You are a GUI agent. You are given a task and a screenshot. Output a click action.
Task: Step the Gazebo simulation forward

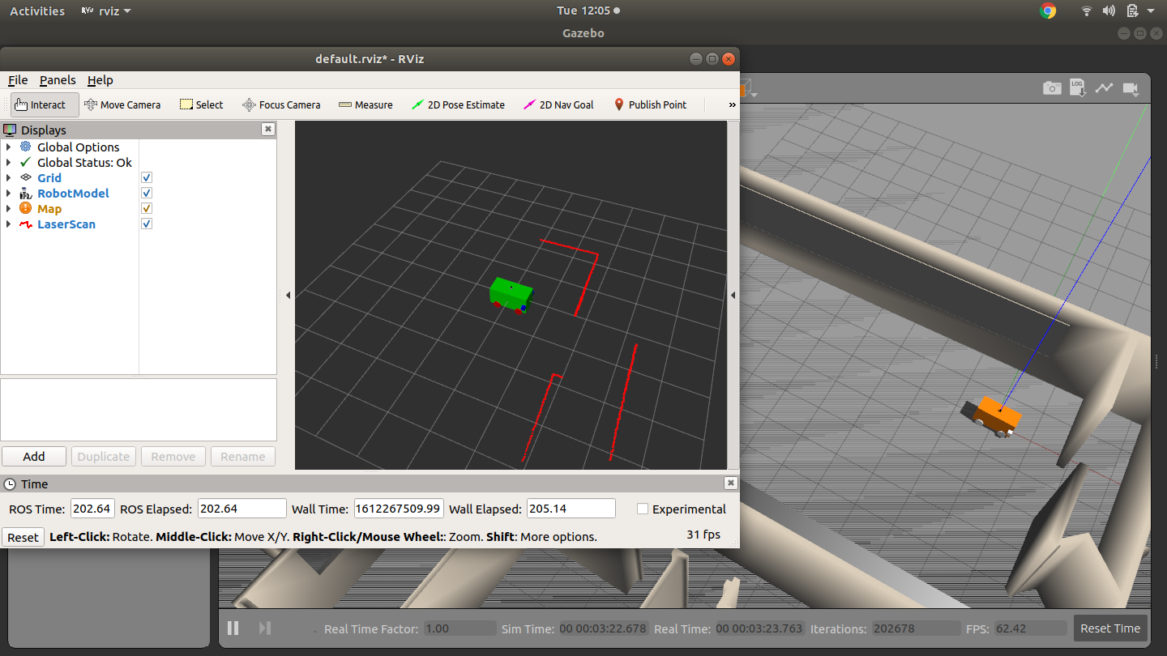click(x=264, y=628)
